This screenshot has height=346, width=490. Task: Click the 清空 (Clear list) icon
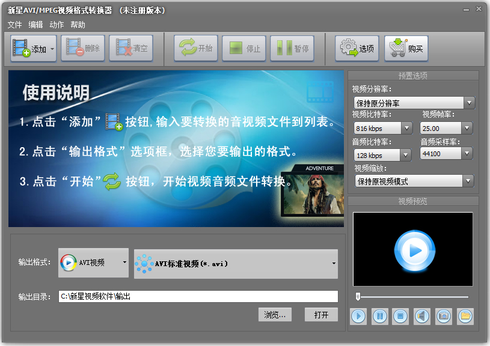124,48
